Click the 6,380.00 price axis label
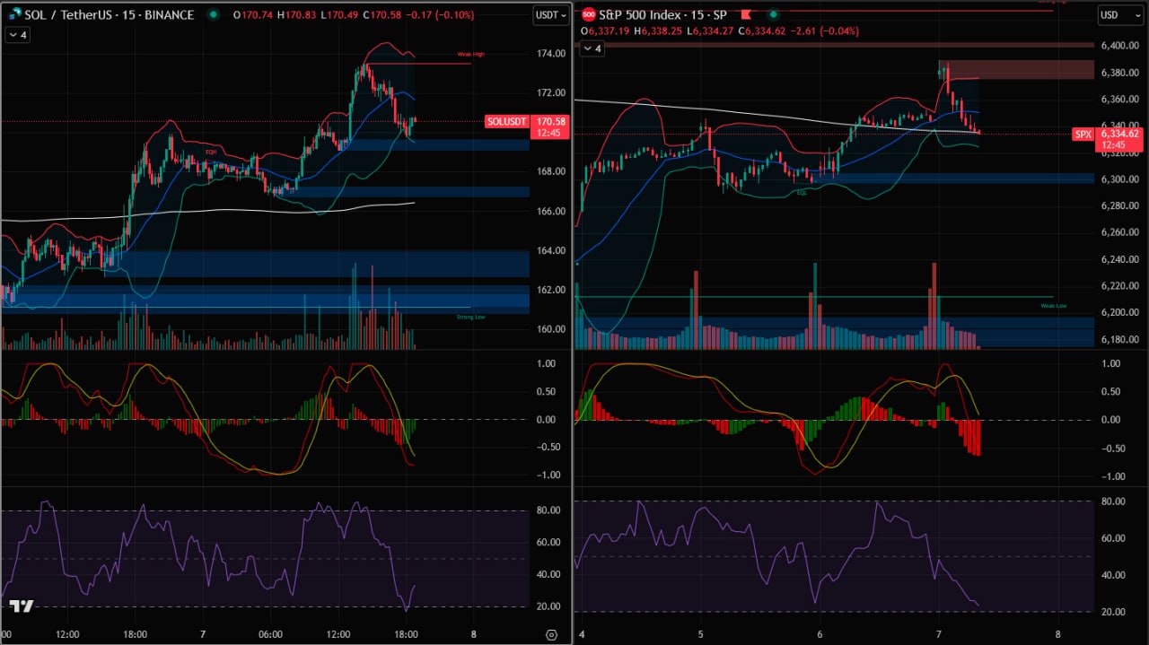Screen dimensions: 1149x645 point(1120,74)
